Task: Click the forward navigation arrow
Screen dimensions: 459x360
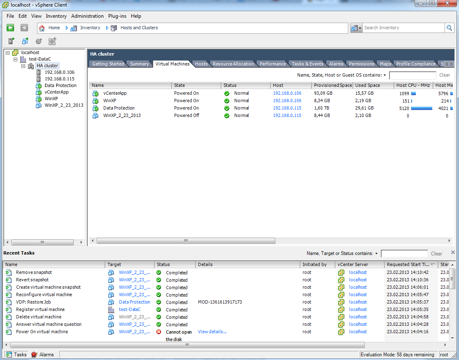Action: point(24,28)
